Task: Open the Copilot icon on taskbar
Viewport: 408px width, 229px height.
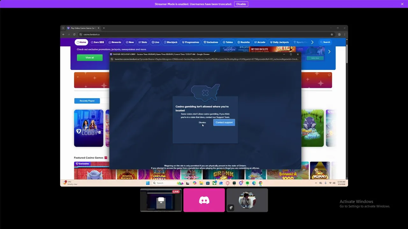Action: pyautogui.click(x=194, y=183)
